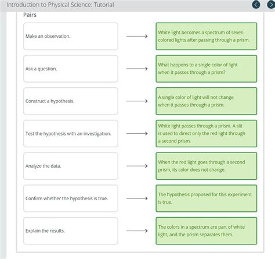This screenshot has height=259, width=275.
Task: Click the Introduction to Physical Science: Tutorial title
Action: coord(60,5)
